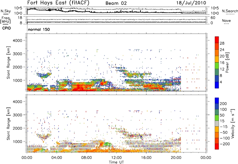Click the "04:00" time tick label
This screenshot has width=238, height=164.
point(57,158)
